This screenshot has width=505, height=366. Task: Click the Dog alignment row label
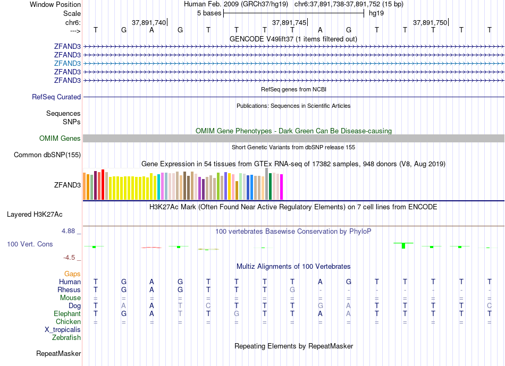pyautogui.click(x=74, y=306)
